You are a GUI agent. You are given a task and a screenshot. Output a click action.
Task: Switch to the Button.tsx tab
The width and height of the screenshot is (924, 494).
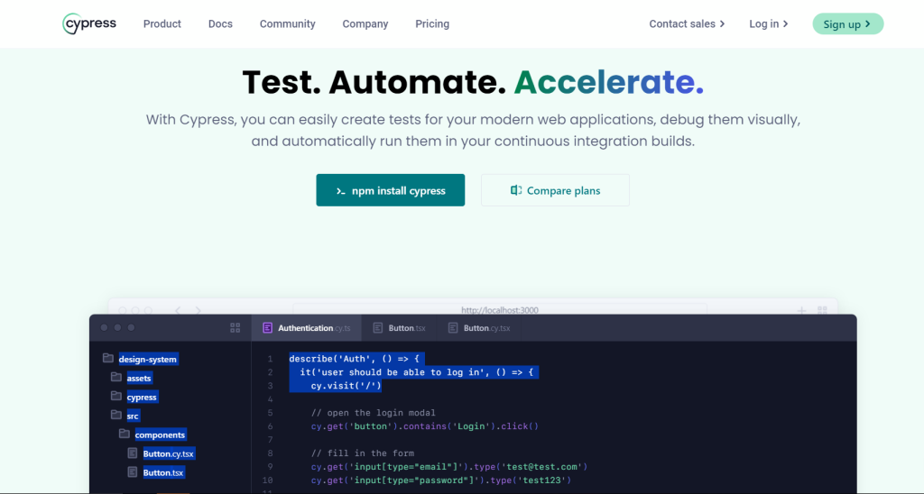coord(400,328)
